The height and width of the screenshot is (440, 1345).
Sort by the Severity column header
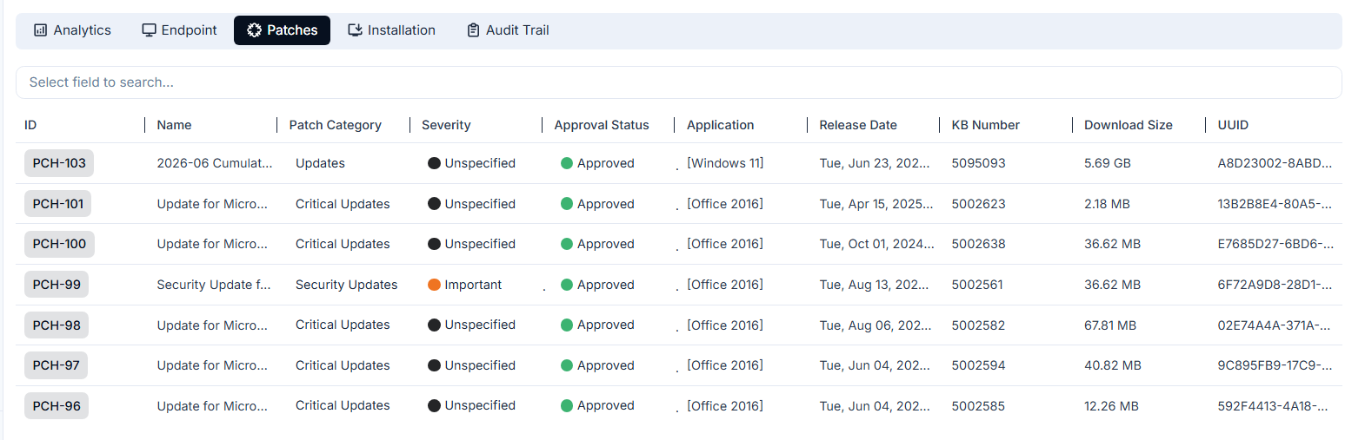click(446, 125)
